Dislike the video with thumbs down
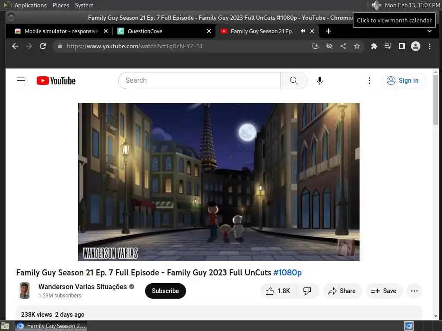The height and width of the screenshot is (331, 442). [x=307, y=291]
